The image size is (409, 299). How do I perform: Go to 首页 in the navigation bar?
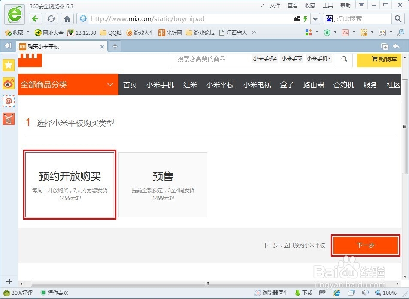point(130,85)
